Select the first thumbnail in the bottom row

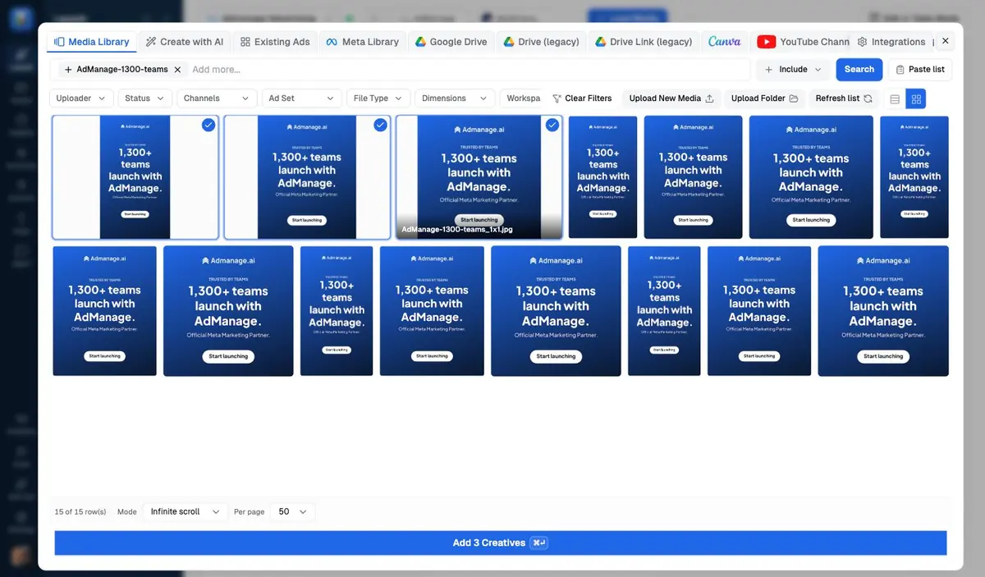coord(104,311)
